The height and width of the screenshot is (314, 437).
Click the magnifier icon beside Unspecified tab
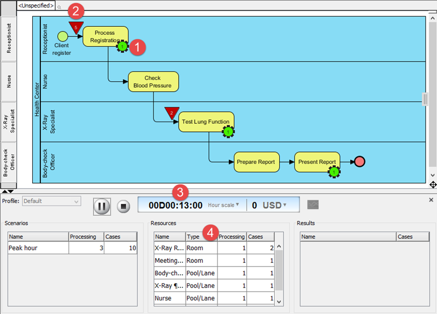point(60,6)
